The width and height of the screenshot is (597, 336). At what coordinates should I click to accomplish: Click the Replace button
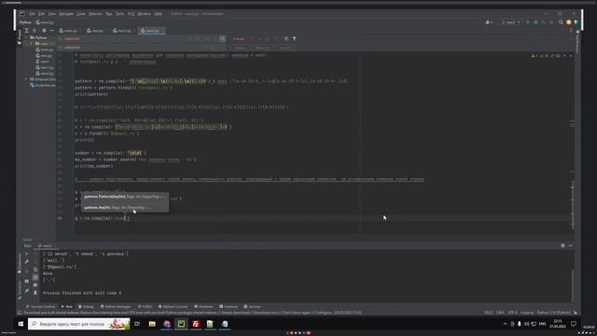coord(241,48)
